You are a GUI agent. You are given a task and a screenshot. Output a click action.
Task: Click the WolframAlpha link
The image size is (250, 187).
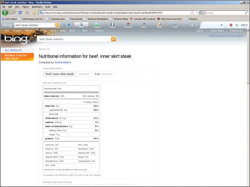click(x=62, y=62)
